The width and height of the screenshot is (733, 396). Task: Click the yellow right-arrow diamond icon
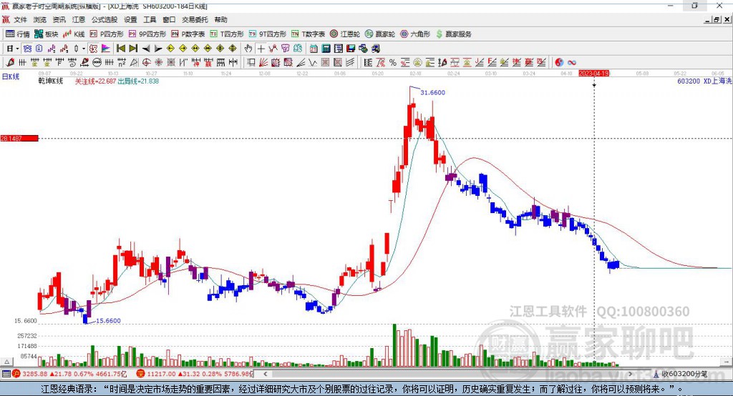pos(183,49)
